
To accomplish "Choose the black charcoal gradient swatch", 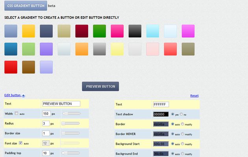I will (135, 31).
